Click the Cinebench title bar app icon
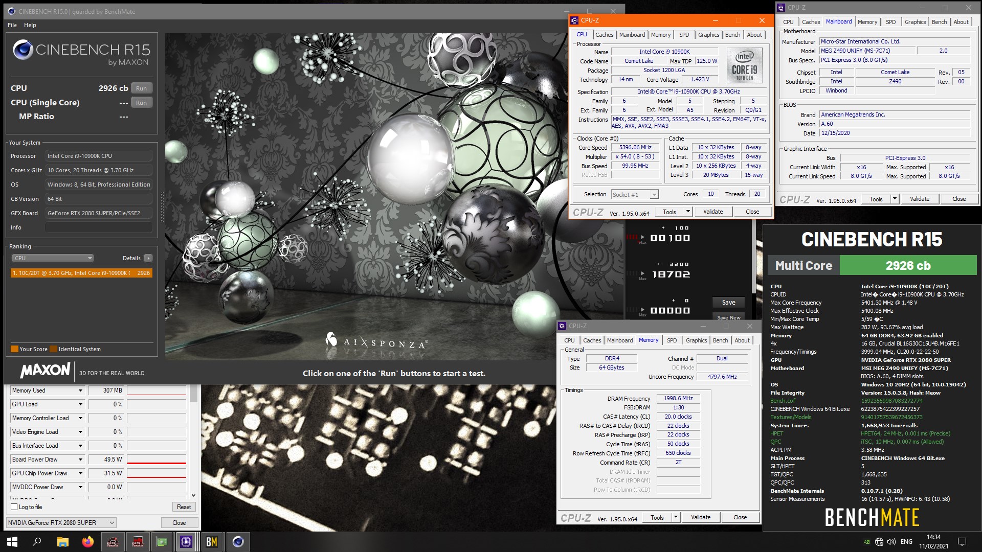 11,11
